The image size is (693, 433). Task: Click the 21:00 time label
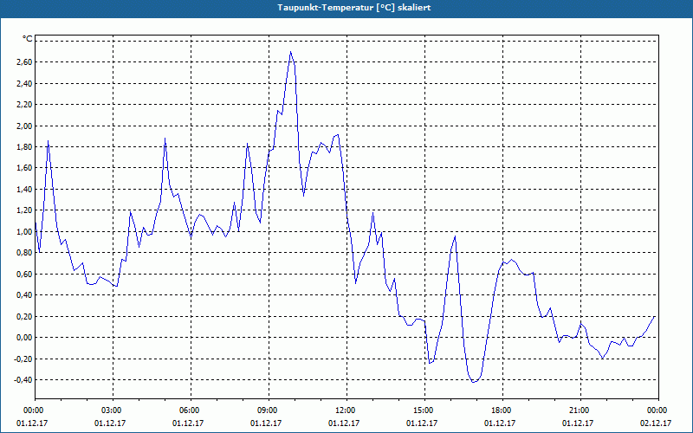click(580, 410)
